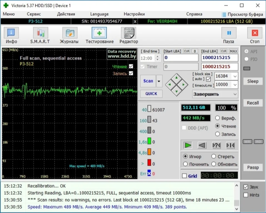Select the Вериф. radio option

pyautogui.click(x=218, y=118)
